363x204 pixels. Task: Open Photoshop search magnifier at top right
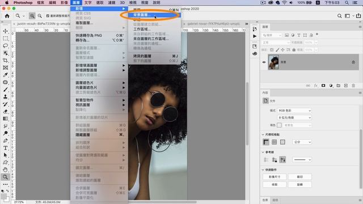click(339, 16)
